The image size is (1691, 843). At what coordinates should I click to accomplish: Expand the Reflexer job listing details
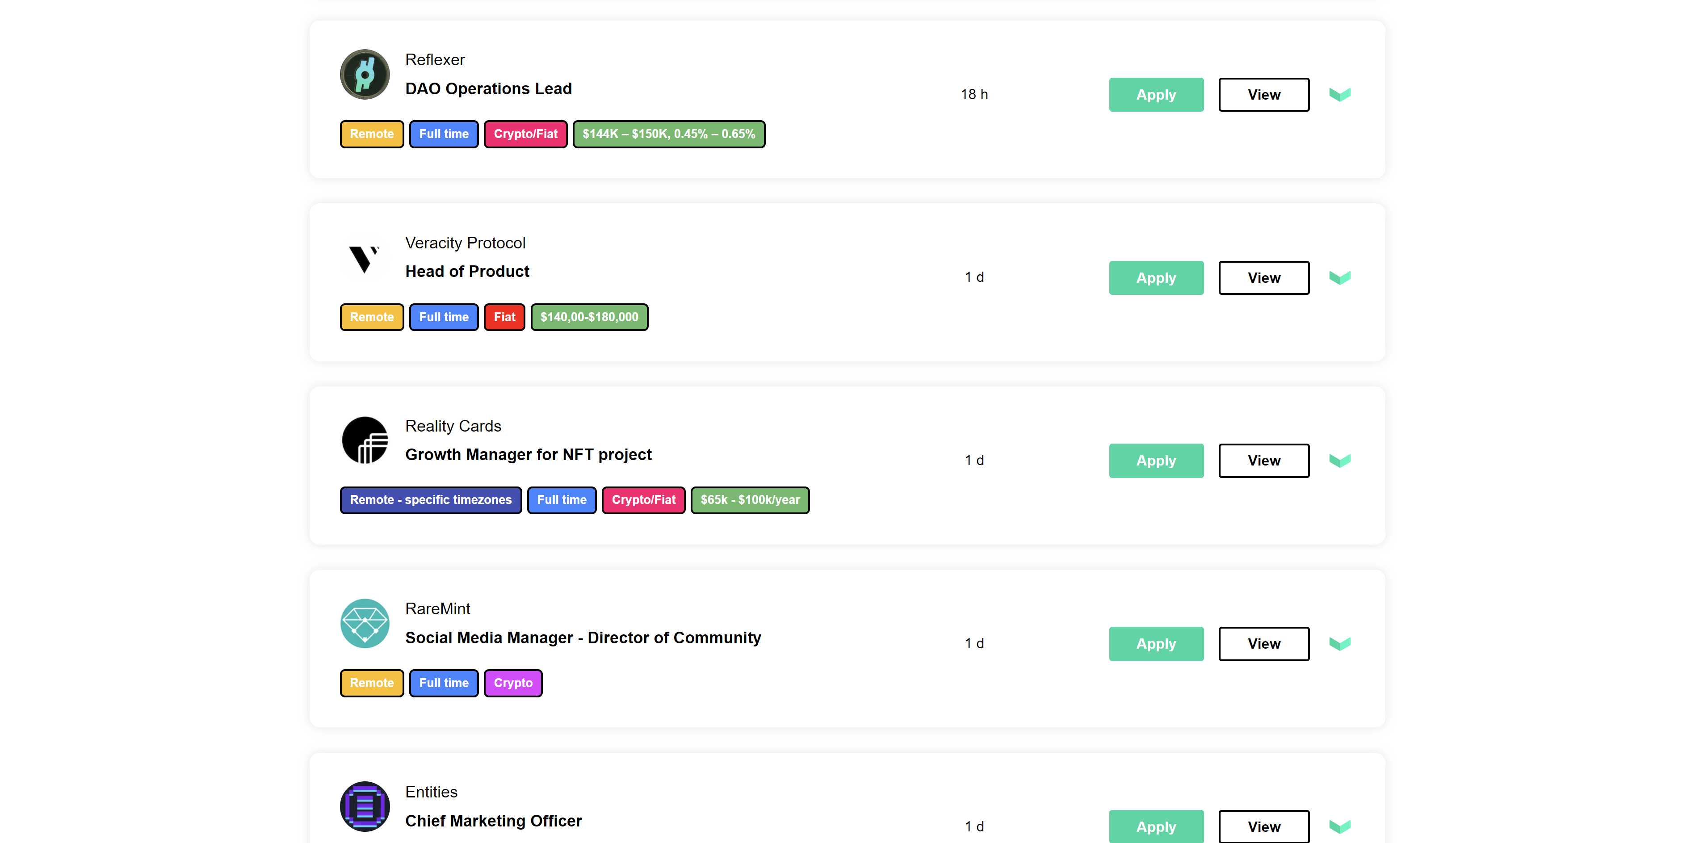pos(1340,94)
